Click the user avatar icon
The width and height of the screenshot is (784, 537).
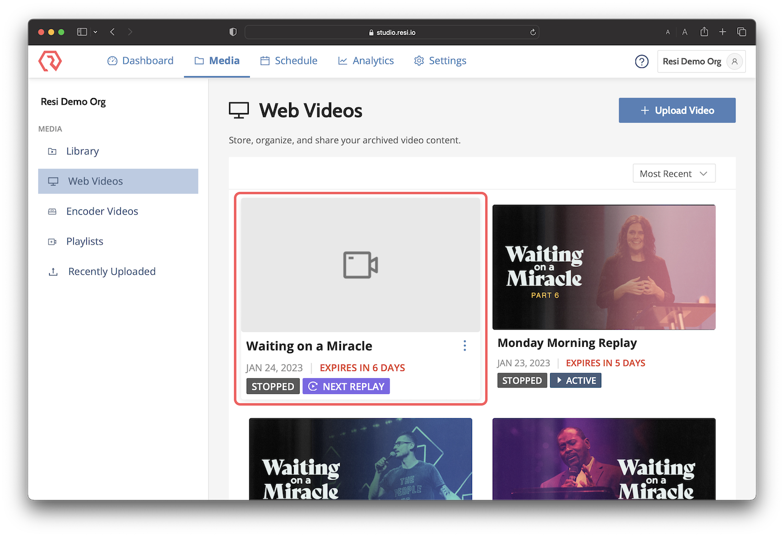[x=734, y=62]
